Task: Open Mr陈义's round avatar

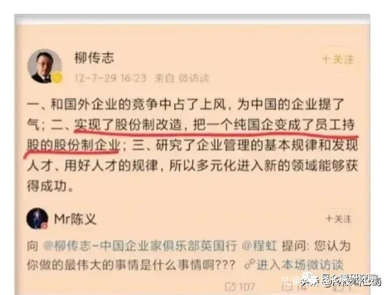Action: (x=37, y=219)
